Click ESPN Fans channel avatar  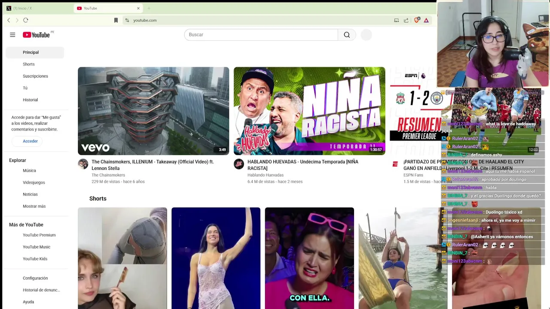coord(395,164)
